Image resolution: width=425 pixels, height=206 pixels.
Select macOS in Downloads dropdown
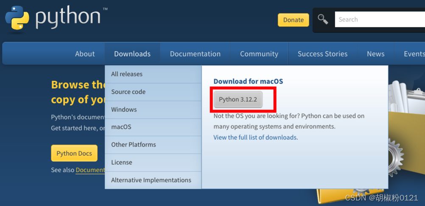[x=153, y=127]
